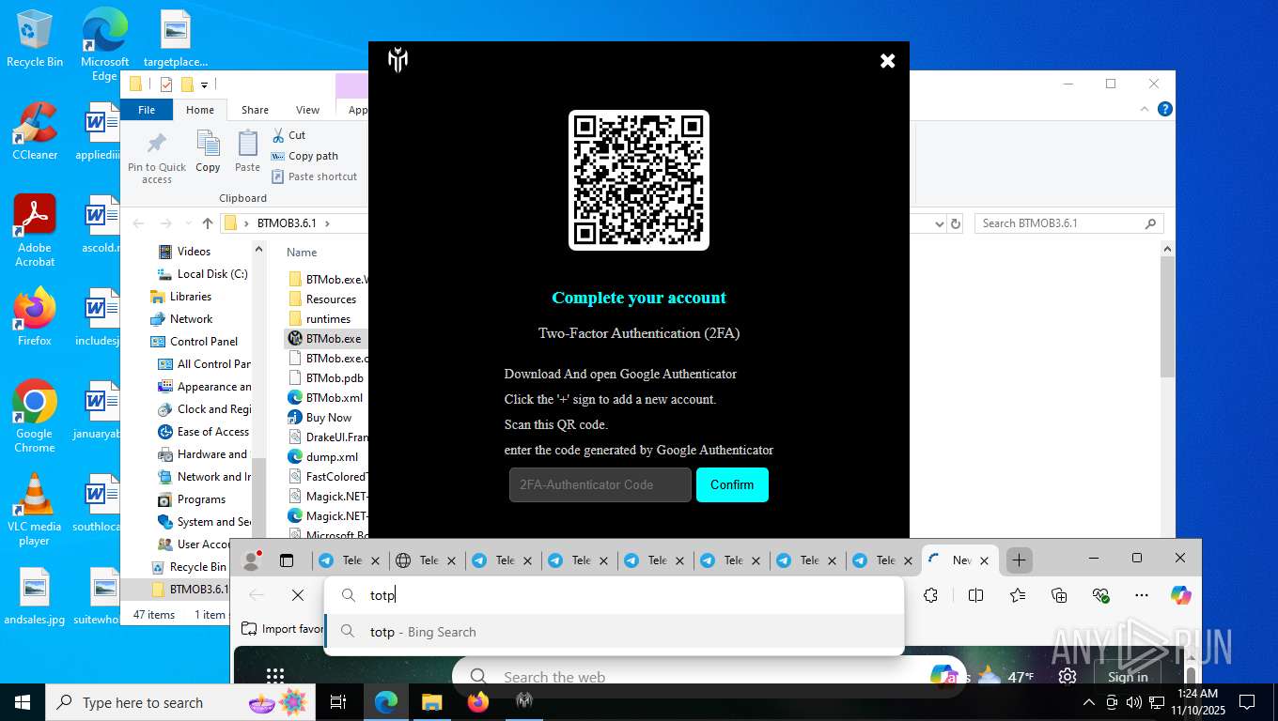Open the View ribbon tab
The width and height of the screenshot is (1278, 721).
pos(308,110)
